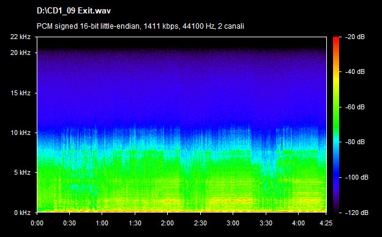
Task: Click the 0 kHz frequency label
Action: (x=22, y=213)
